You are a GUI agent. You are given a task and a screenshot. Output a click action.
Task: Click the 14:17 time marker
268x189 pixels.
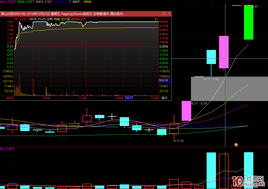point(129,98)
